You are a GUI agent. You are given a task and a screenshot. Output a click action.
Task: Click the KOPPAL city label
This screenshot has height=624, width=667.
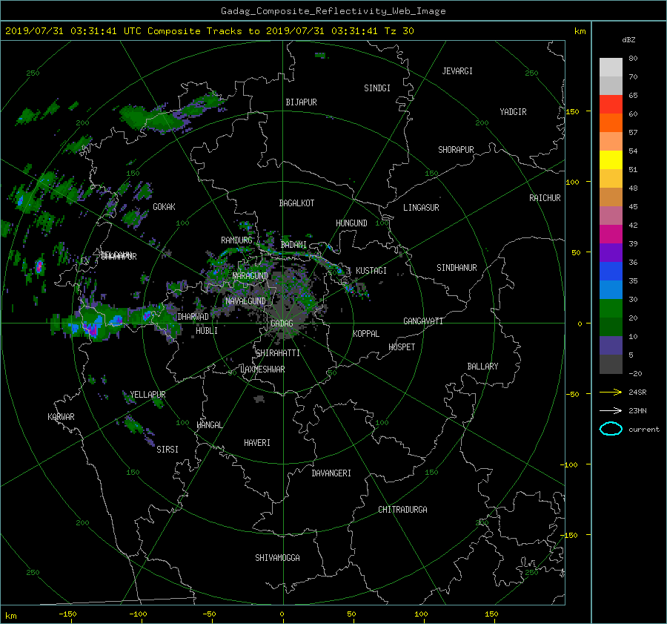click(x=366, y=333)
